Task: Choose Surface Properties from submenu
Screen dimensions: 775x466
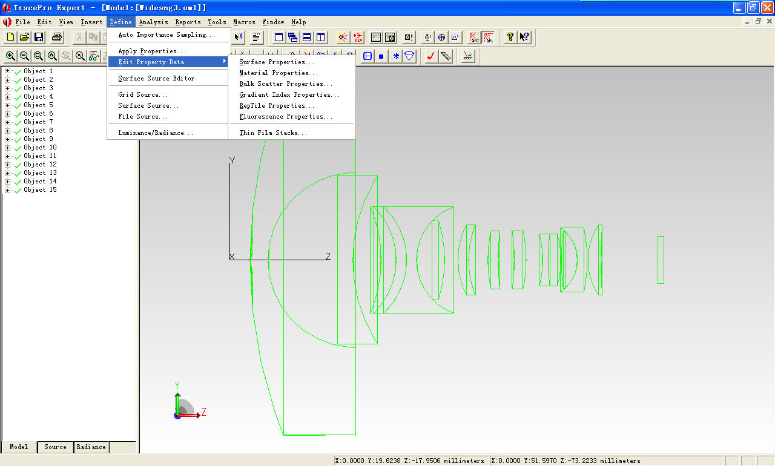Action: (x=292, y=62)
